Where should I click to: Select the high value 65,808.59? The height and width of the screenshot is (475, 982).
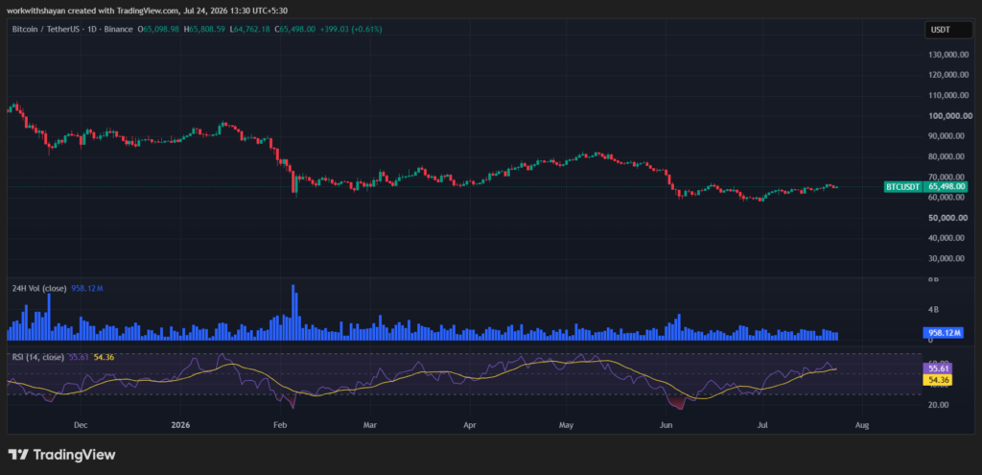click(207, 30)
